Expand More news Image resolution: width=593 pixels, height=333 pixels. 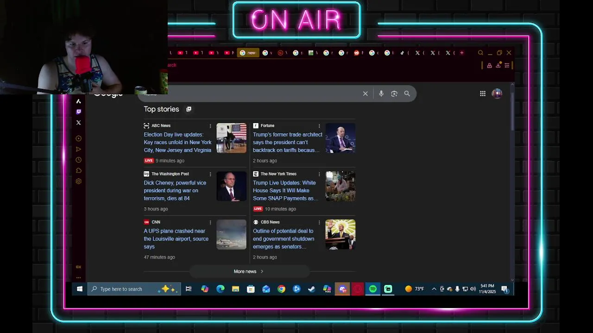pos(249,271)
